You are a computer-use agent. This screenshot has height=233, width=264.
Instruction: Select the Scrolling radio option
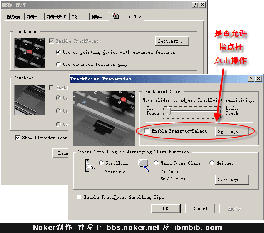[101, 163]
